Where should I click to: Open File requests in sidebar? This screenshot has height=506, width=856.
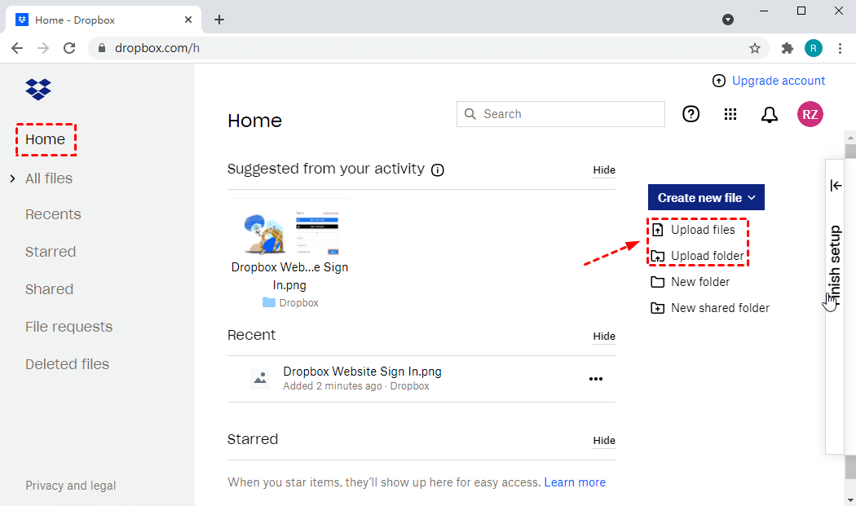[68, 327]
